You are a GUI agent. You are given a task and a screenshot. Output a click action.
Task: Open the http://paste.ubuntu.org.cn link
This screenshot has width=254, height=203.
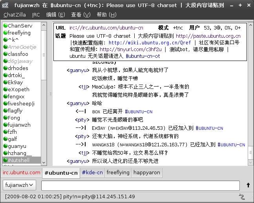(208, 36)
